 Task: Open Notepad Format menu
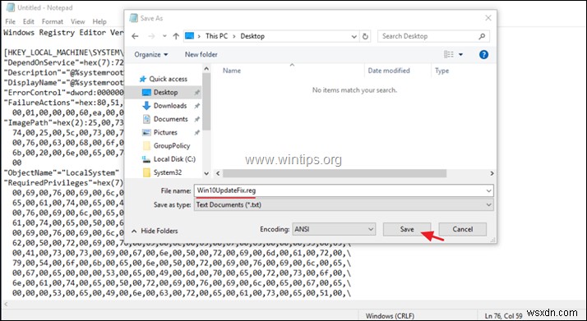coord(53,21)
